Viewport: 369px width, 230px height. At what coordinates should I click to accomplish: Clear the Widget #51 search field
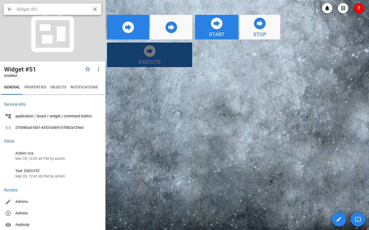coord(95,9)
